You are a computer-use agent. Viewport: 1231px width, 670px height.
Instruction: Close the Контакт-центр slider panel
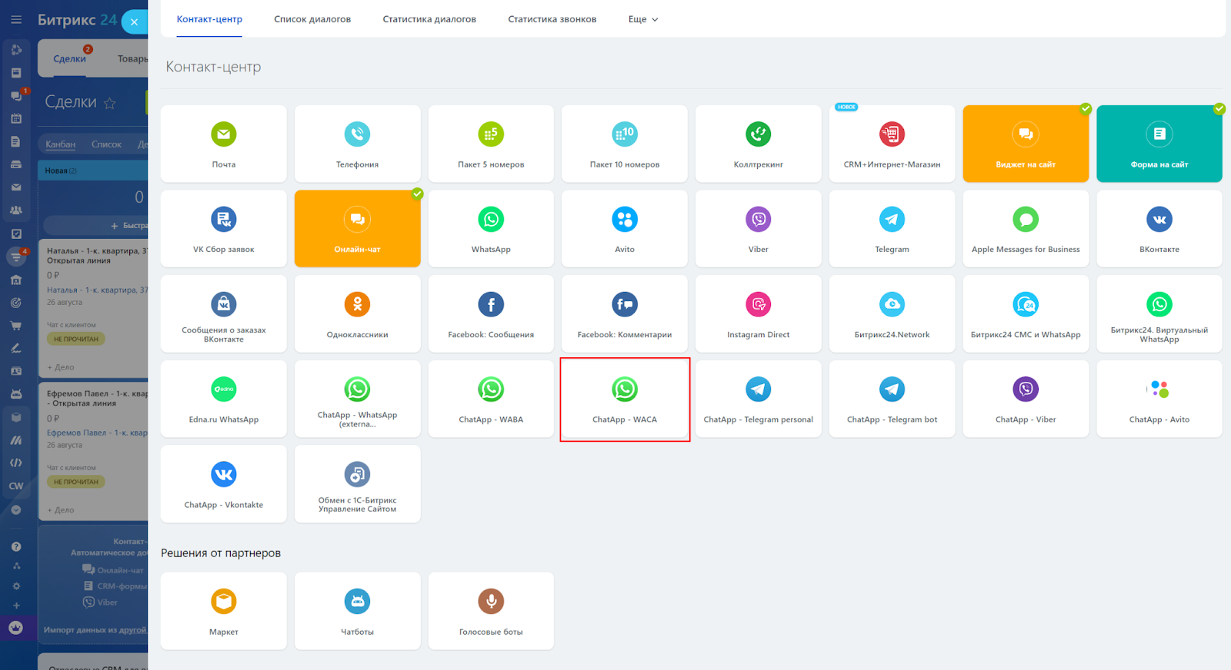(x=134, y=22)
